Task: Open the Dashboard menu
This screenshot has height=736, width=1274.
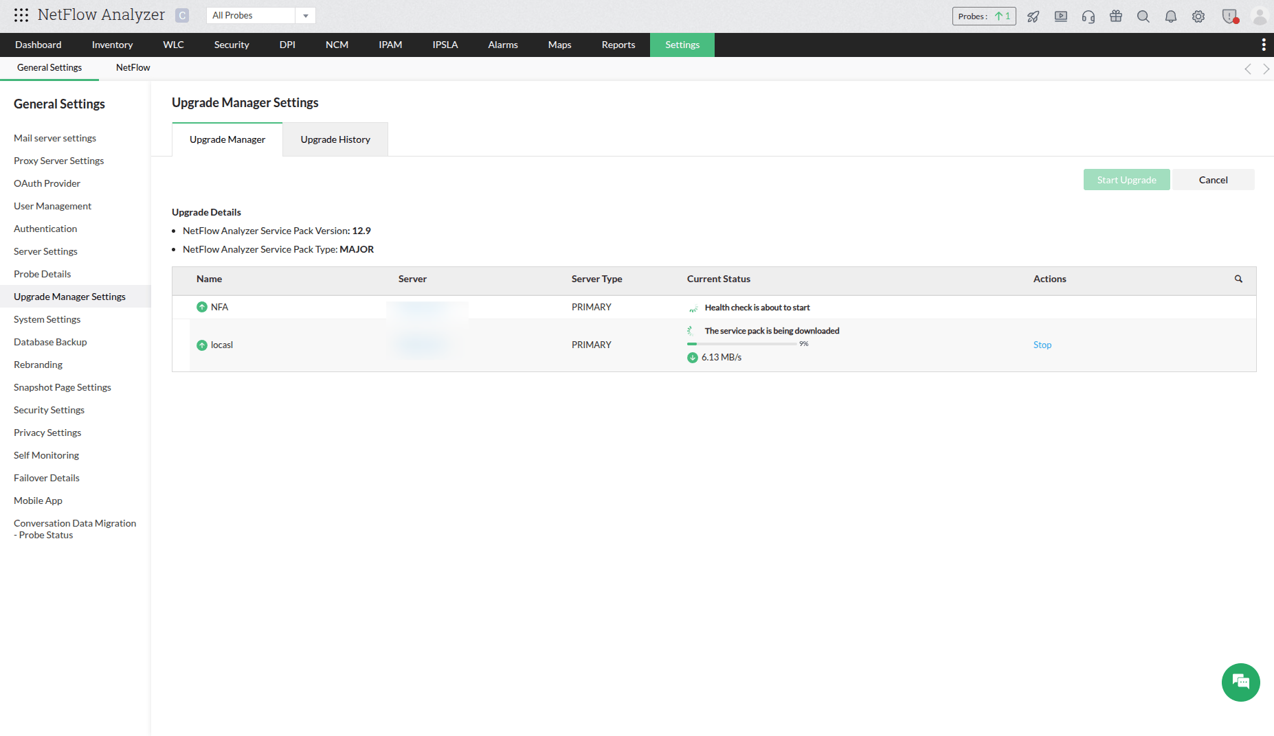Action: point(38,45)
